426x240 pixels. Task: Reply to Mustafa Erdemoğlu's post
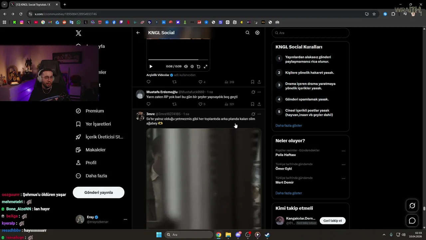tap(148, 104)
